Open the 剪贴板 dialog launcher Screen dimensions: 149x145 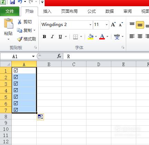point(35,47)
